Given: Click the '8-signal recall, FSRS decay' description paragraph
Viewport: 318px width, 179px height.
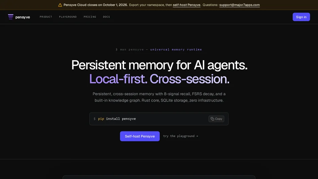Looking at the screenshot, I should [159, 97].
